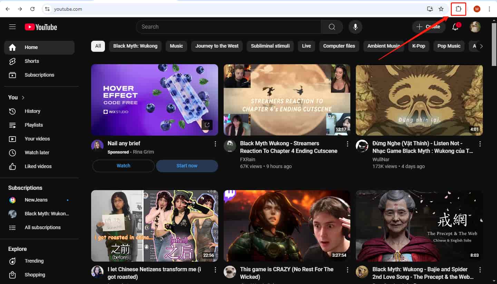
Task: Search with your voice microphone
Action: 355,27
